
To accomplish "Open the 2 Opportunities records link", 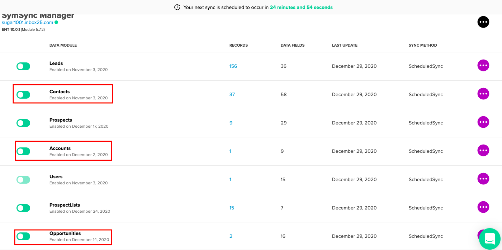I will click(x=231, y=236).
